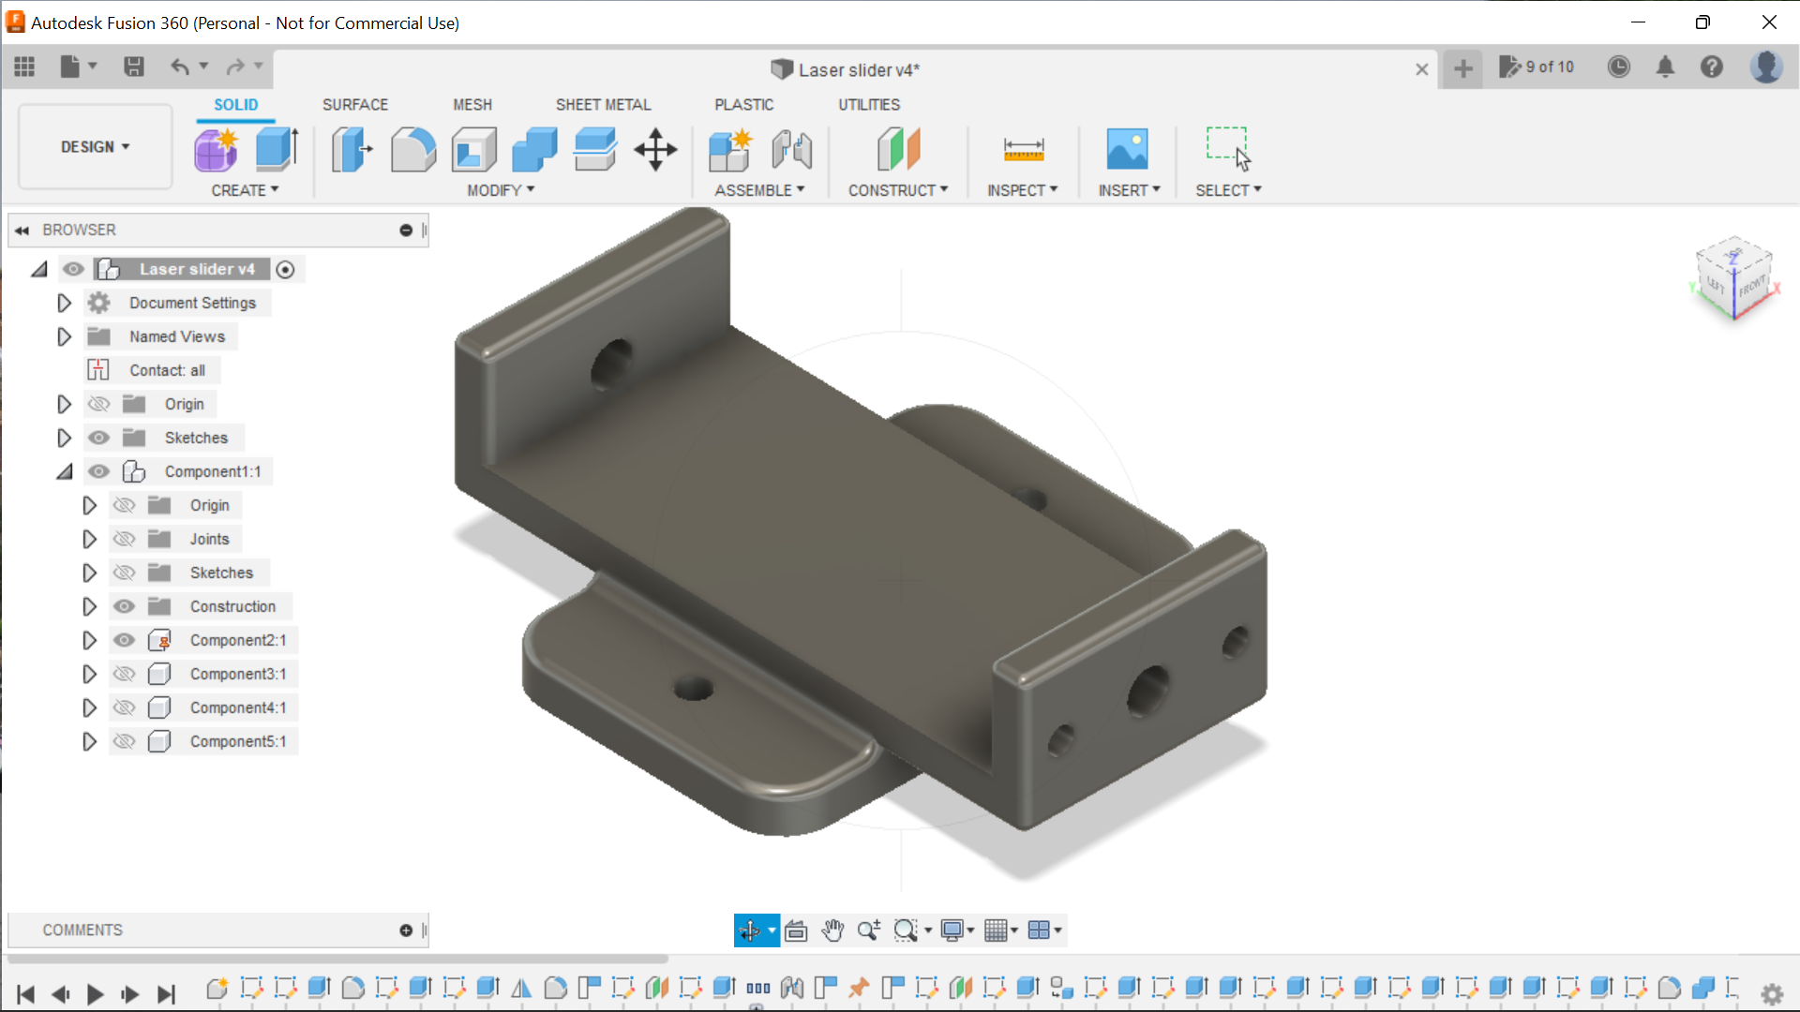The image size is (1800, 1012).
Task: Show Component5:1 with its eye icon
Action: coord(124,742)
